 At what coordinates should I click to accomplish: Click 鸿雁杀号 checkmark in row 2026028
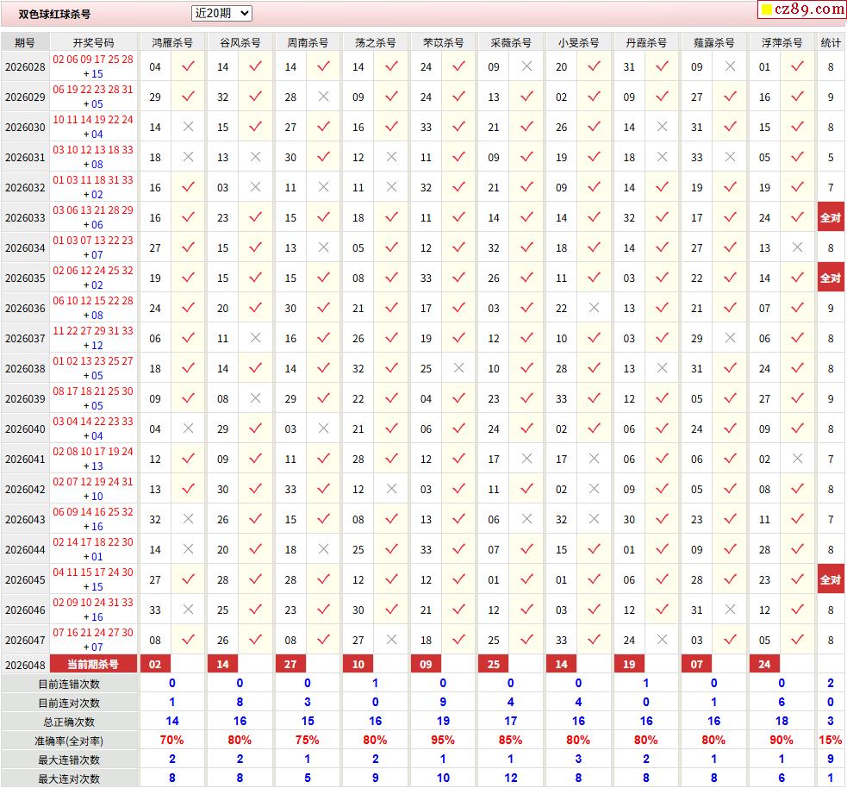(x=188, y=66)
